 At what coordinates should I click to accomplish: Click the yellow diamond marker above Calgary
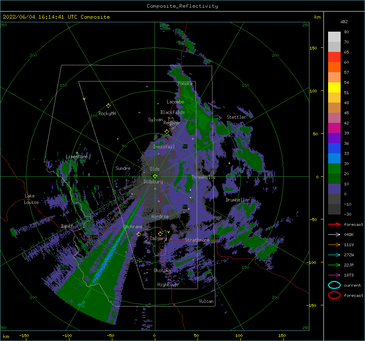coord(160,234)
